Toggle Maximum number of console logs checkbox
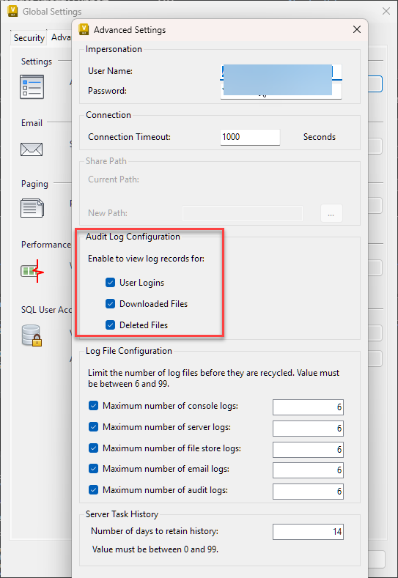 point(93,406)
